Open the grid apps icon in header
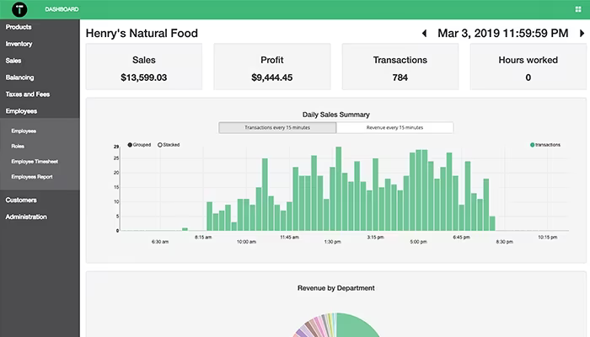Screen dimensions: 590x337 click(x=578, y=9)
